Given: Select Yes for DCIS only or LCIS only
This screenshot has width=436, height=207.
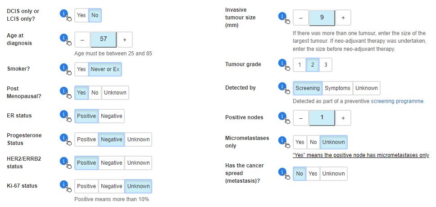Looking at the screenshot, I should (x=82, y=15).
